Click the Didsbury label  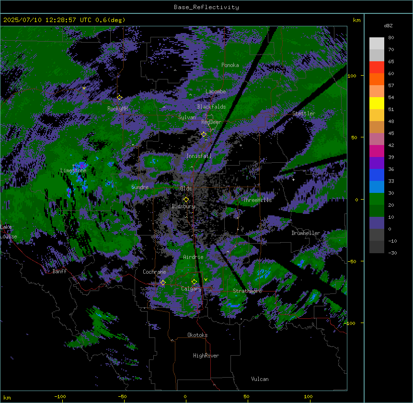click(x=184, y=206)
